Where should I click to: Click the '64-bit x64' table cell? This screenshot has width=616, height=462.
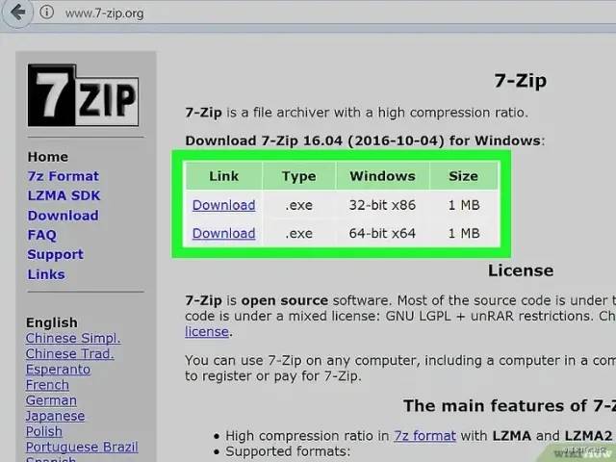[382, 233]
